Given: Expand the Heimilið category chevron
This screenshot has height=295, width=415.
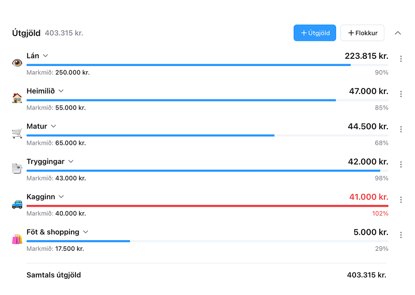Looking at the screenshot, I should (x=61, y=91).
